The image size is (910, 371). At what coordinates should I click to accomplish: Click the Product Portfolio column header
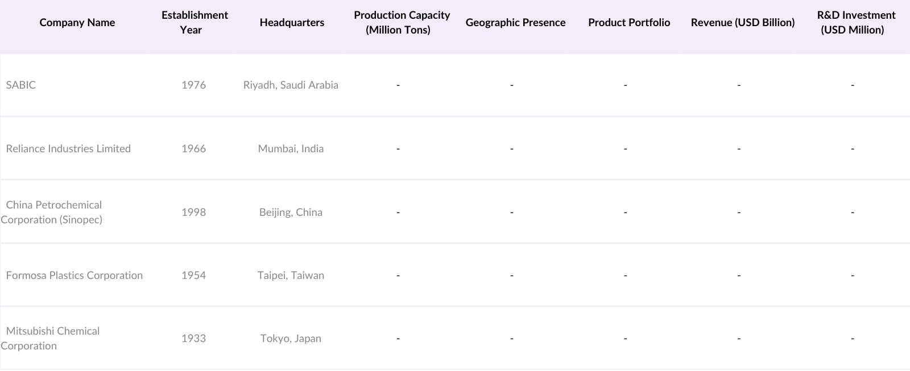pos(629,23)
